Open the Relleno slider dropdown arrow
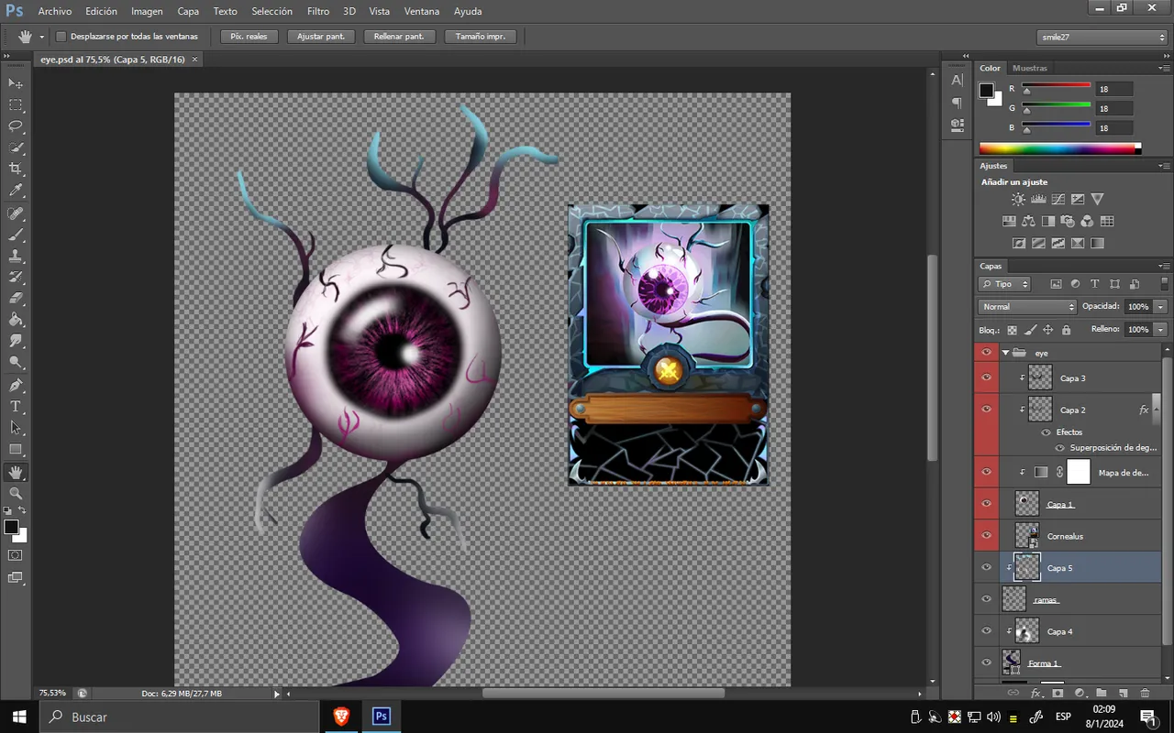Image resolution: width=1174 pixels, height=733 pixels. 1161,329
